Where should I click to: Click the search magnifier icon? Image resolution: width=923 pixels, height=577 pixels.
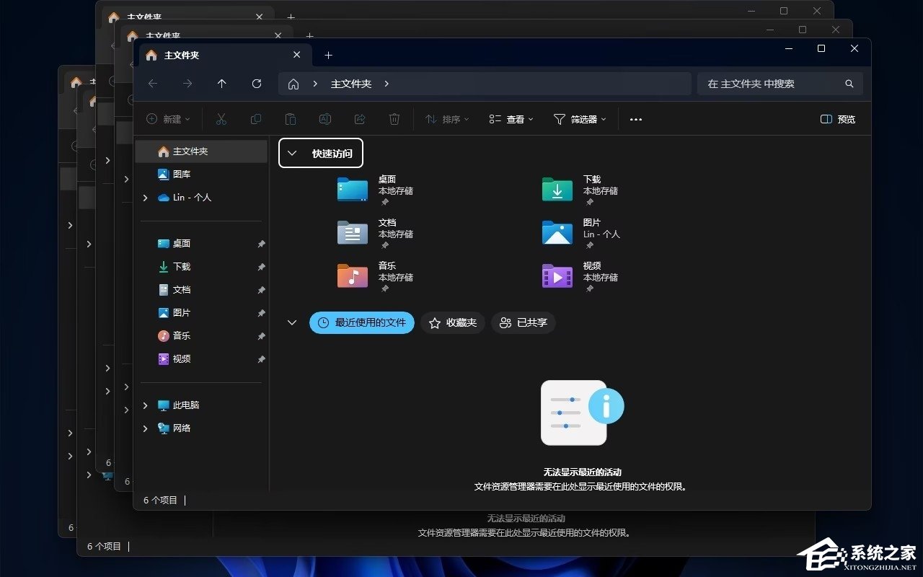[x=849, y=84]
